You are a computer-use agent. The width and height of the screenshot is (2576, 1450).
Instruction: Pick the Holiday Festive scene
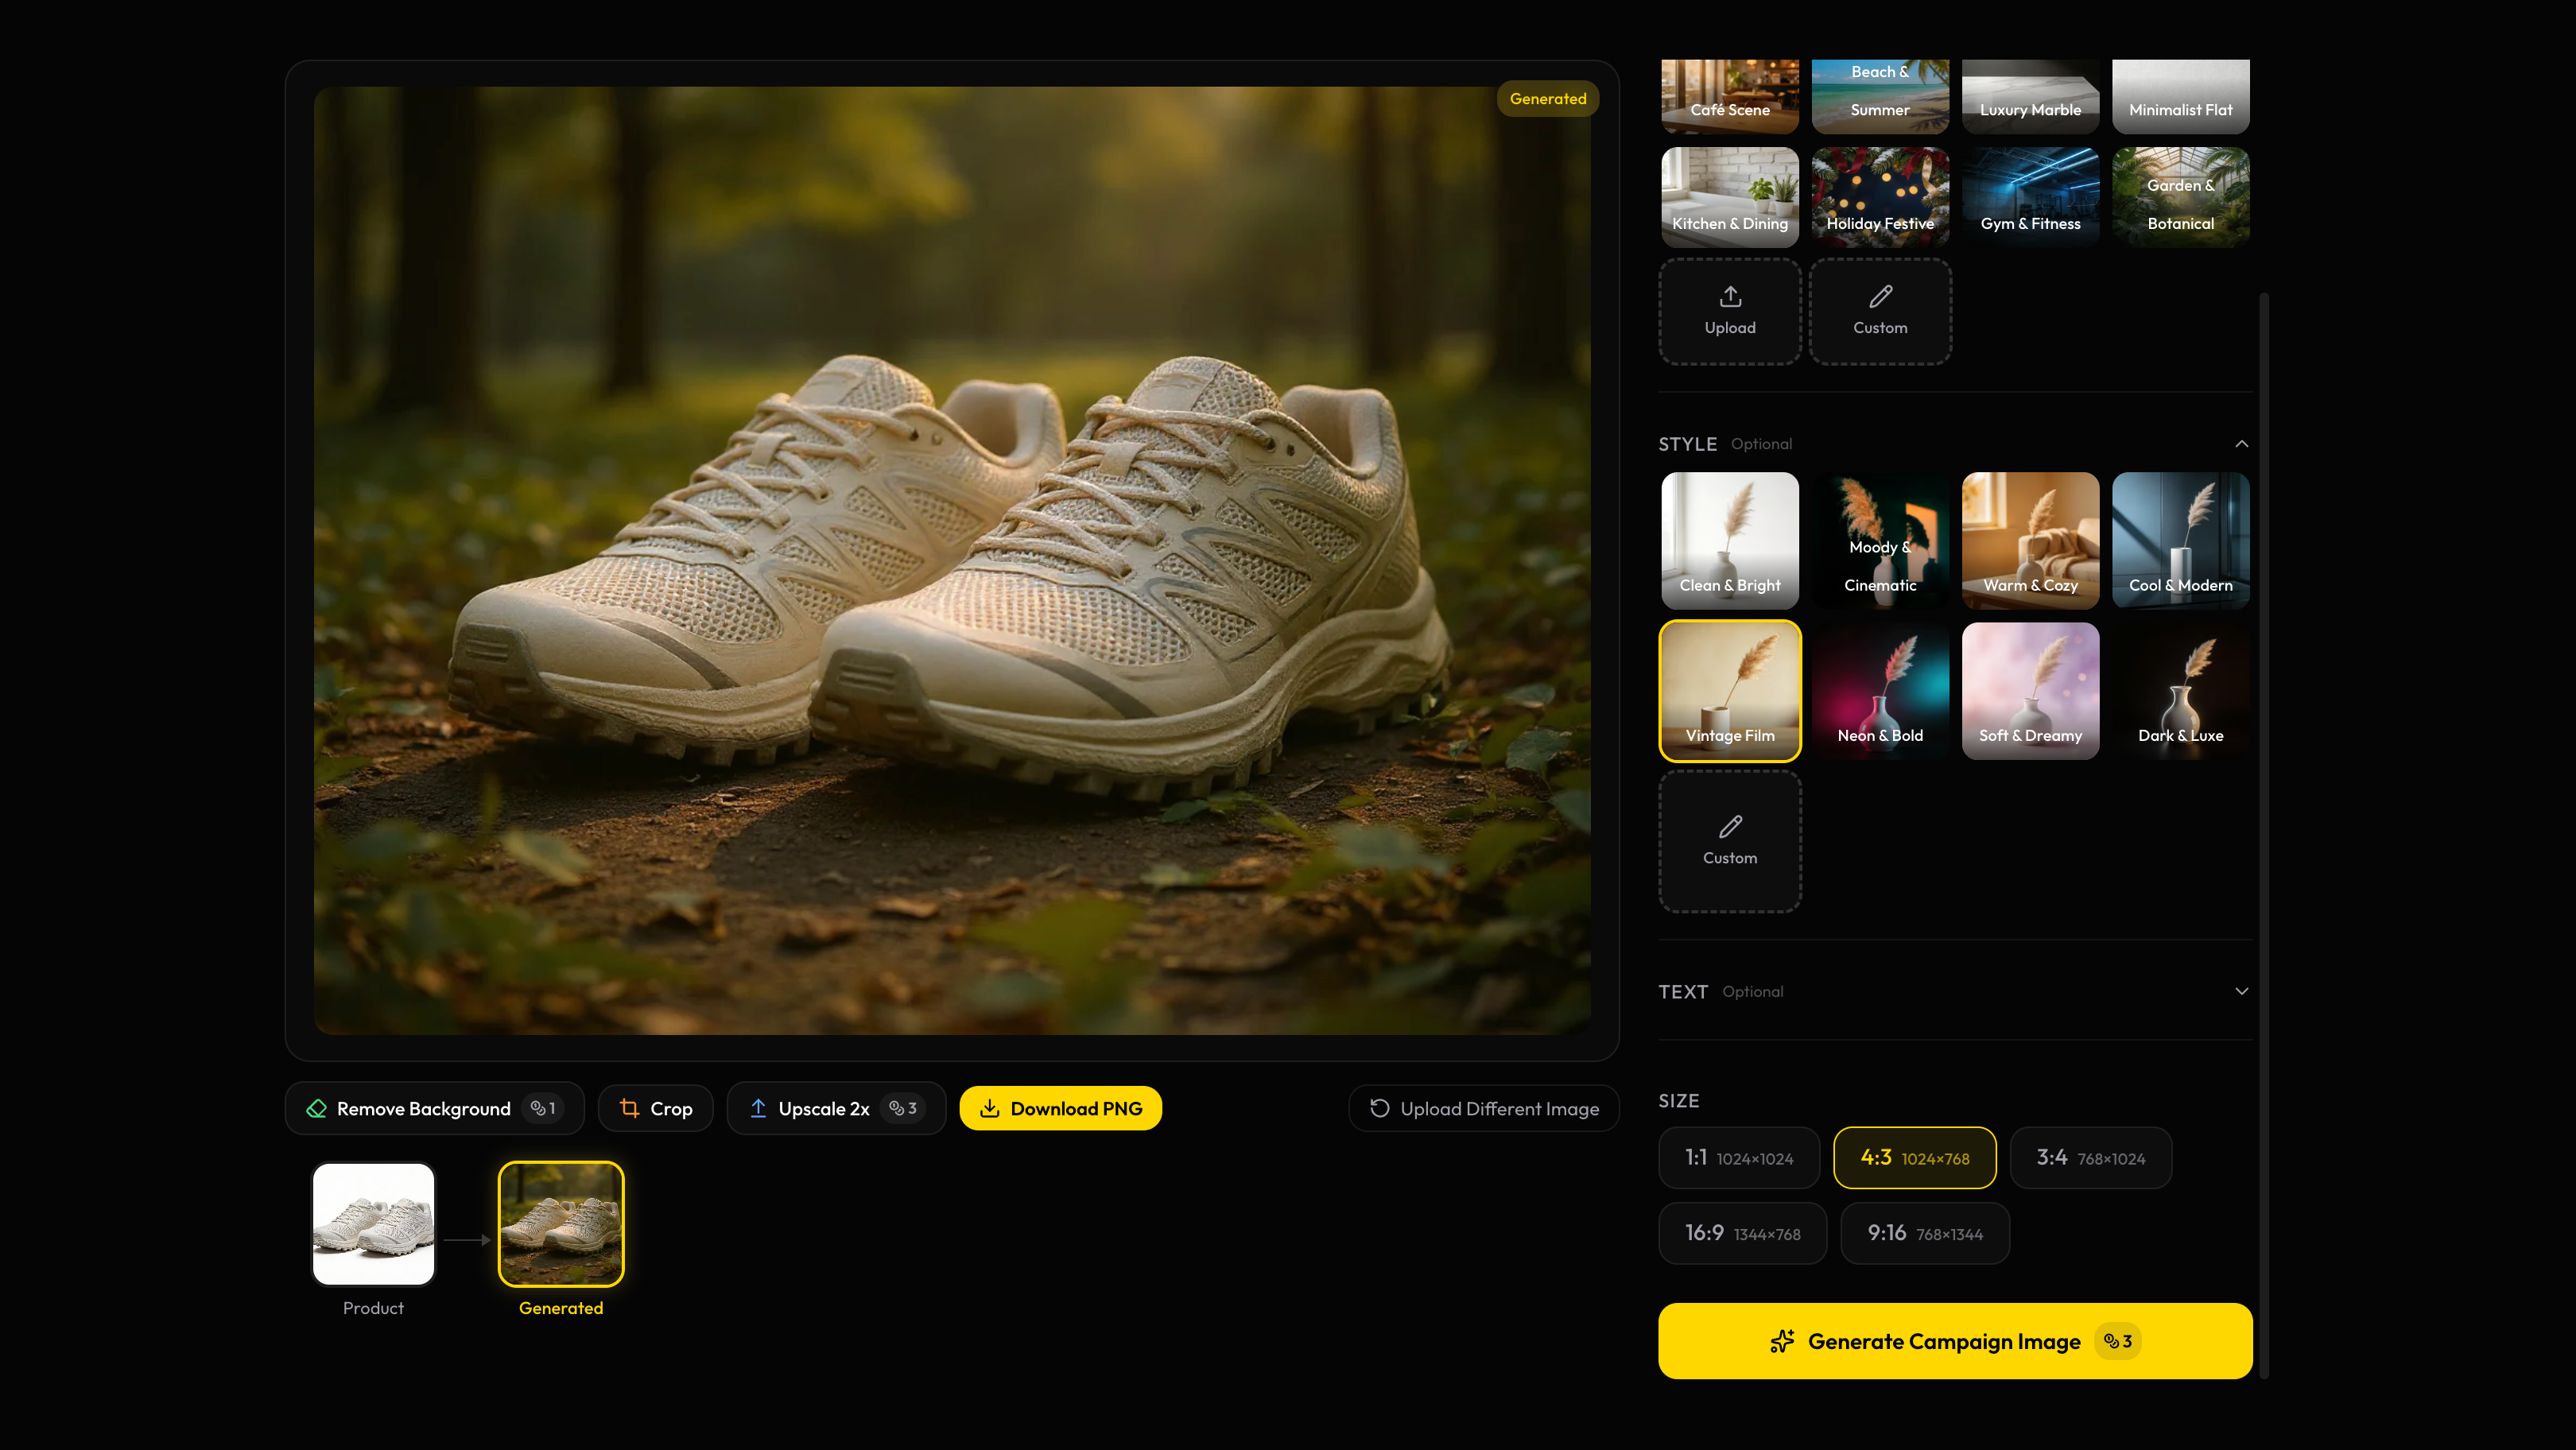[1880, 197]
